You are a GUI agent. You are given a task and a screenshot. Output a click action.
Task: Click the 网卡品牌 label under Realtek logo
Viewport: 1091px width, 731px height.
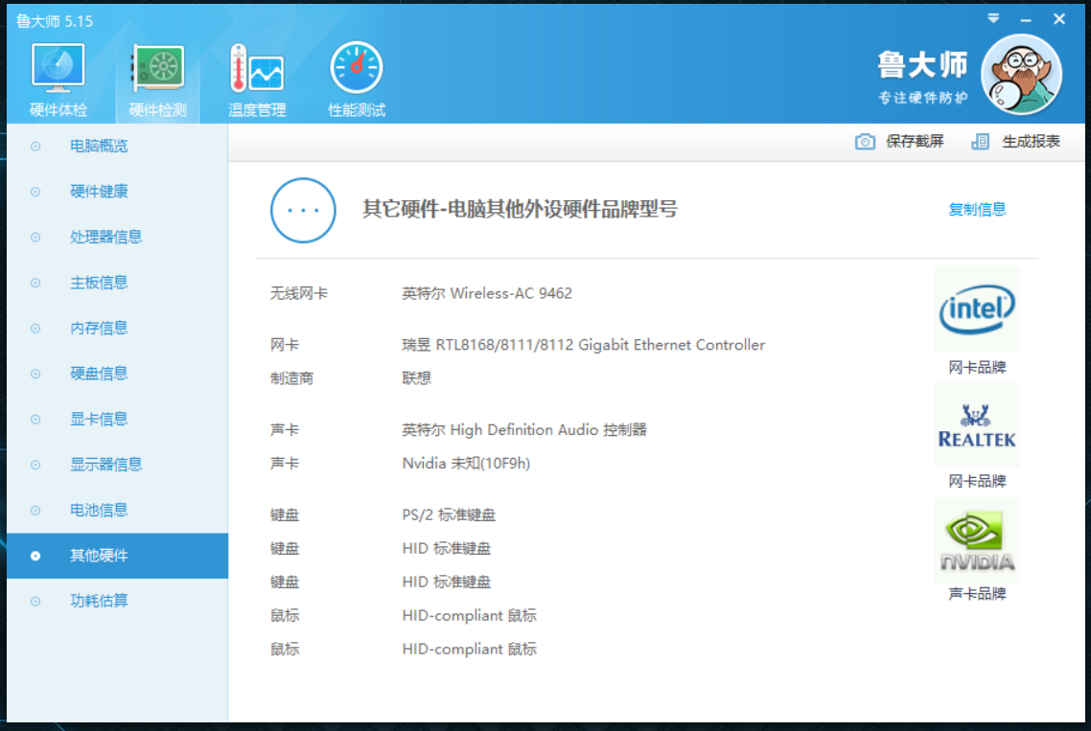[977, 481]
